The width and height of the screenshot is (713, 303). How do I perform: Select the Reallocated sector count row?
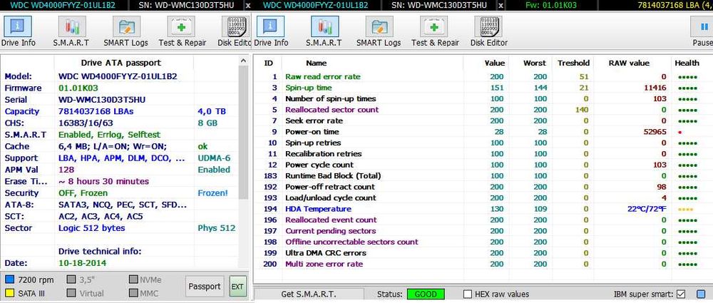coord(483,110)
